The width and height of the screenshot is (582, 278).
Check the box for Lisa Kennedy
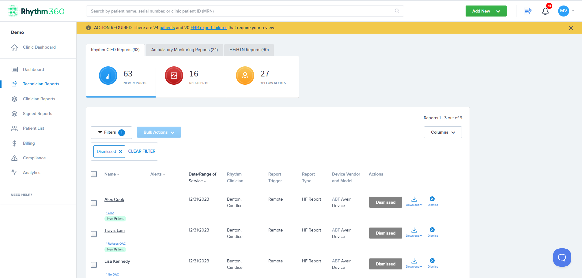tap(94, 265)
